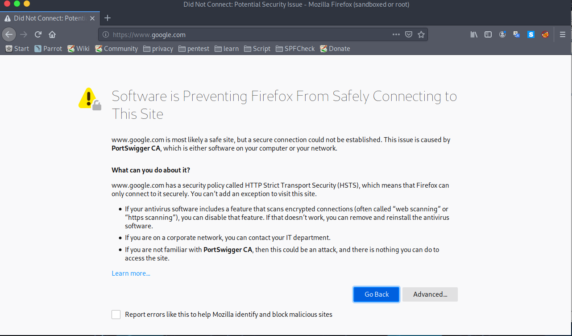Click the yellow window button in title bar

click(x=27, y=4)
